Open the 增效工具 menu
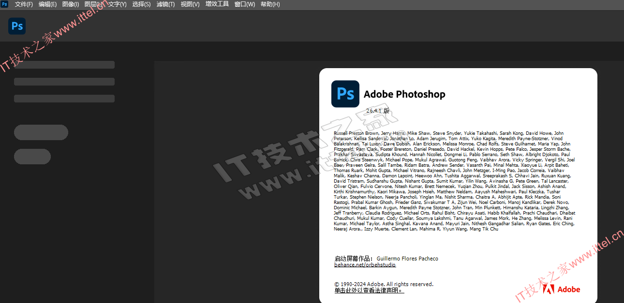This screenshot has width=624, height=303. 217,4
